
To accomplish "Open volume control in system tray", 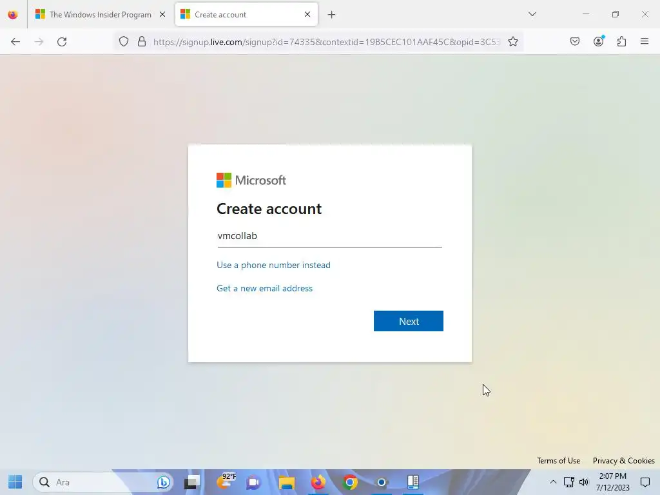I will point(584,482).
